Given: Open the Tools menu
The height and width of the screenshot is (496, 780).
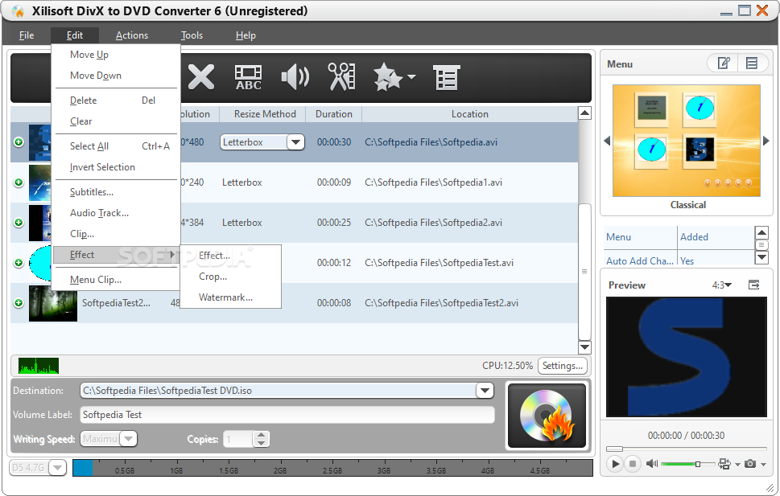Looking at the screenshot, I should click(192, 35).
